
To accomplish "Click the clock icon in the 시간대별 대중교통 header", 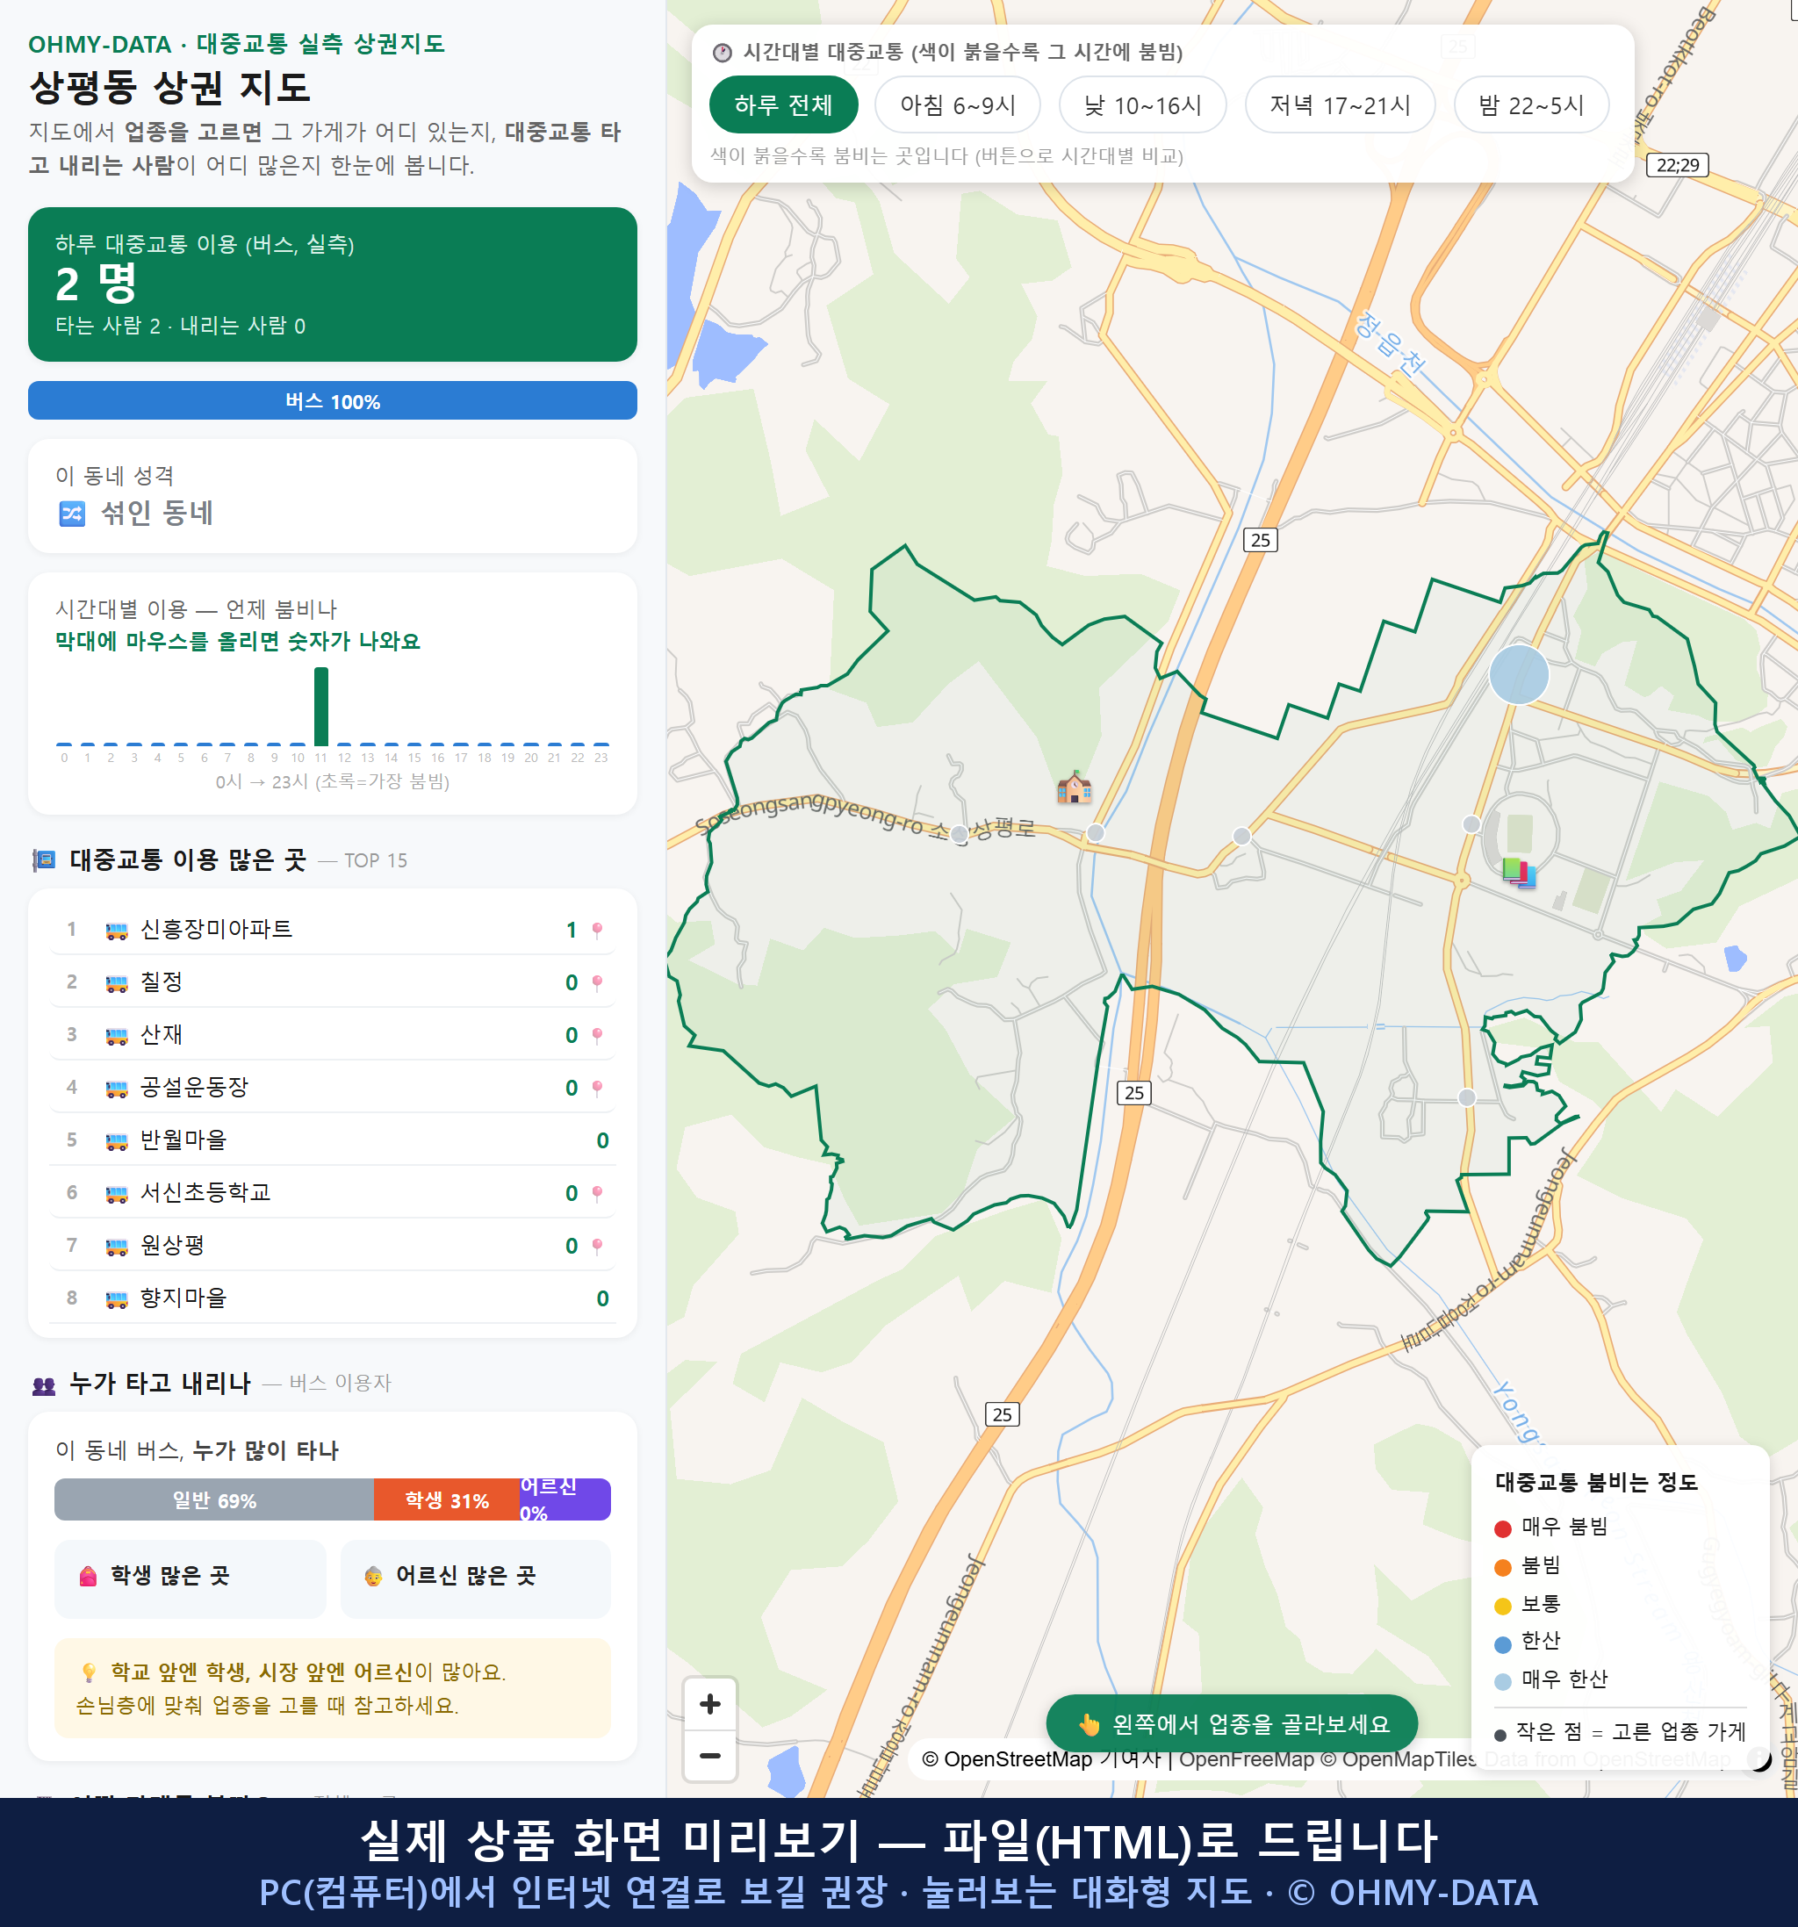I will (723, 53).
